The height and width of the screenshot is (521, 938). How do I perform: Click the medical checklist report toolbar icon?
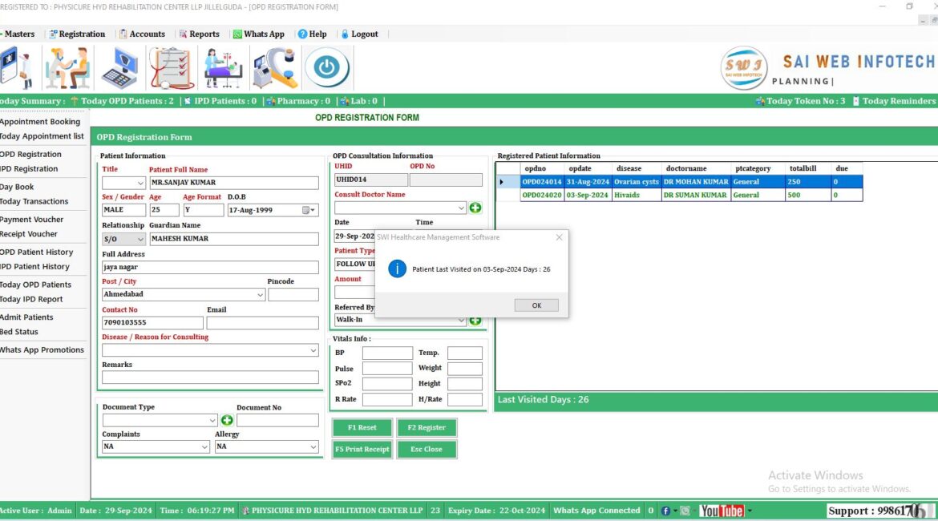click(170, 68)
